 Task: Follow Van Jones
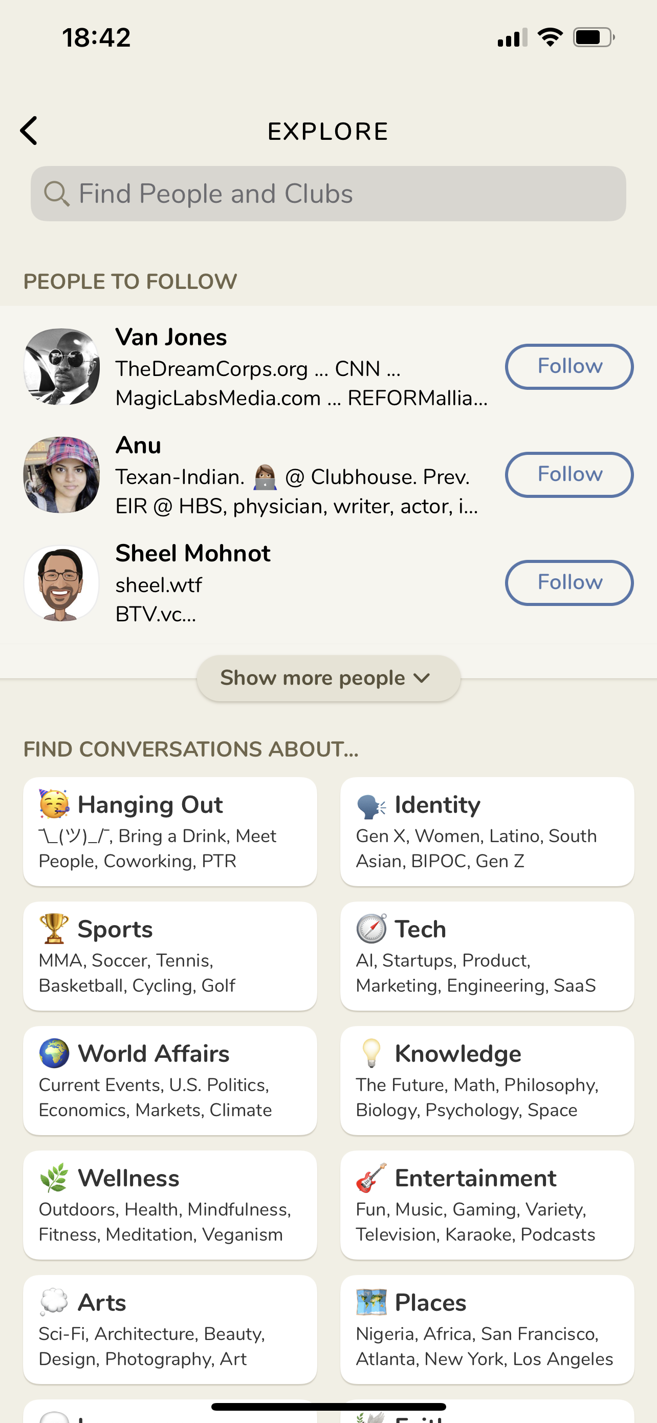(x=569, y=367)
